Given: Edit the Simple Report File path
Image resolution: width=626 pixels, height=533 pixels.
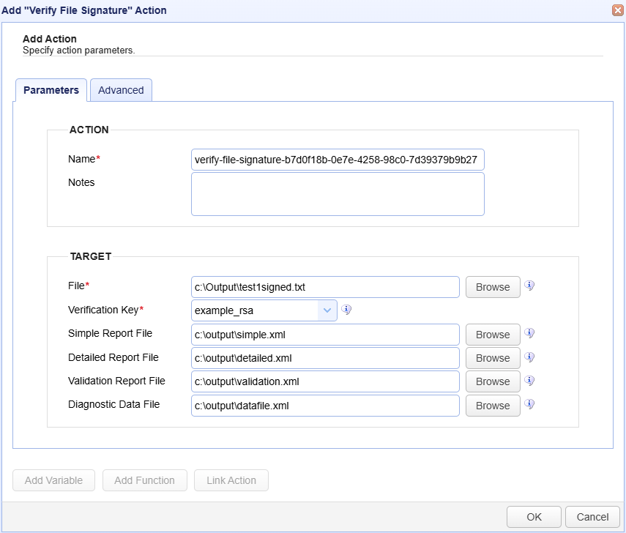Looking at the screenshot, I should [x=325, y=335].
